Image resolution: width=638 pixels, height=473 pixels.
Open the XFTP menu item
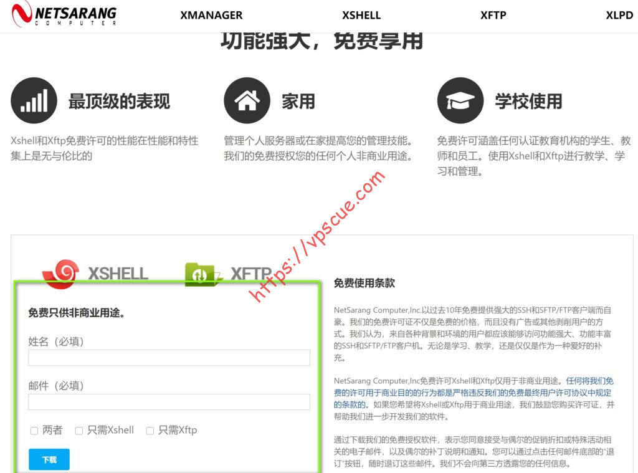coord(493,16)
